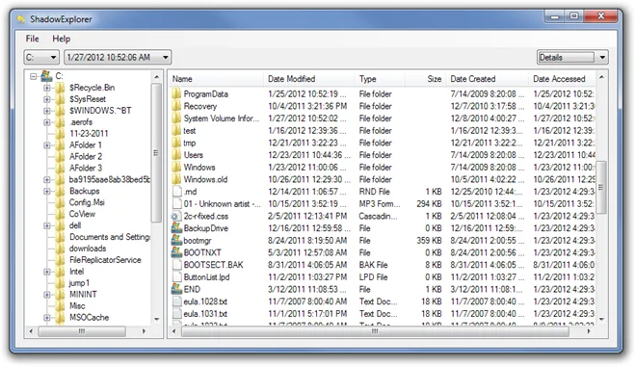Click the BOOTNXT file icon
This screenshot has height=367, width=636.
[x=176, y=252]
